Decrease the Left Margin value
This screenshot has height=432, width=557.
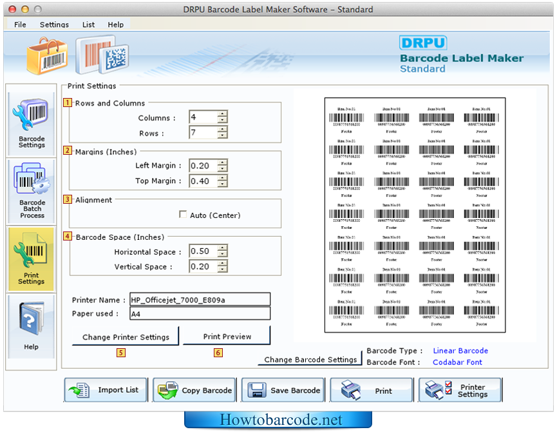(222, 168)
